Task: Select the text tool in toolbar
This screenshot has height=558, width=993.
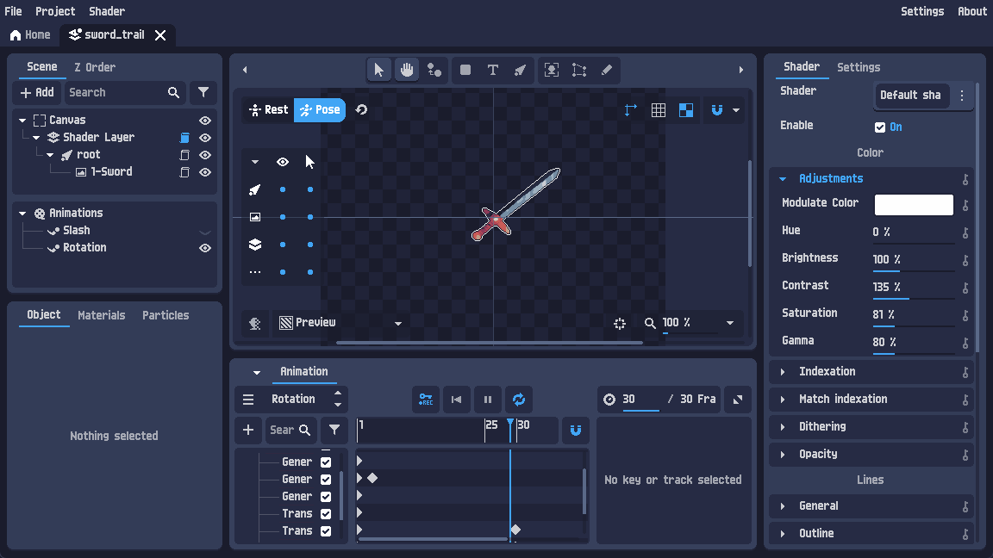Action: tap(493, 70)
